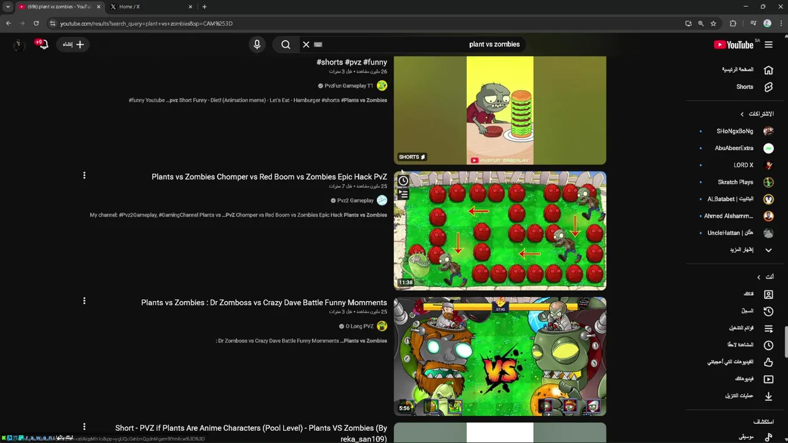This screenshot has height=443, width=788.
Task: Click the page zoom magnifier in address bar
Action: click(x=701, y=23)
